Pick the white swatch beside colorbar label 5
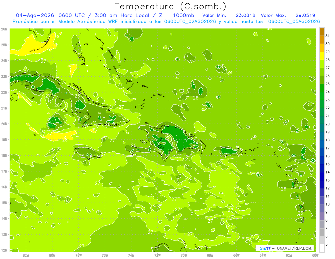 point(322,248)
